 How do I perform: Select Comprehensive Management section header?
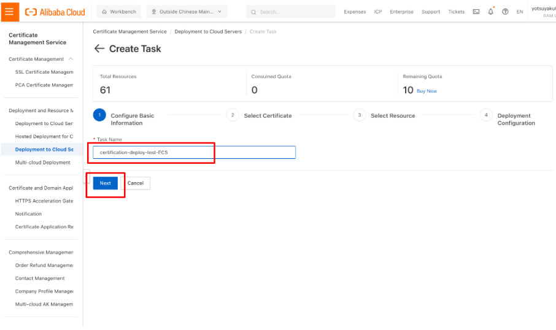click(x=41, y=252)
